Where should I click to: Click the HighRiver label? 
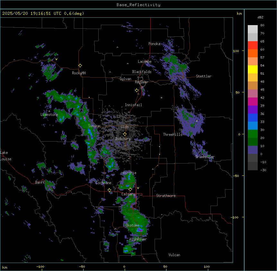click(x=138, y=239)
